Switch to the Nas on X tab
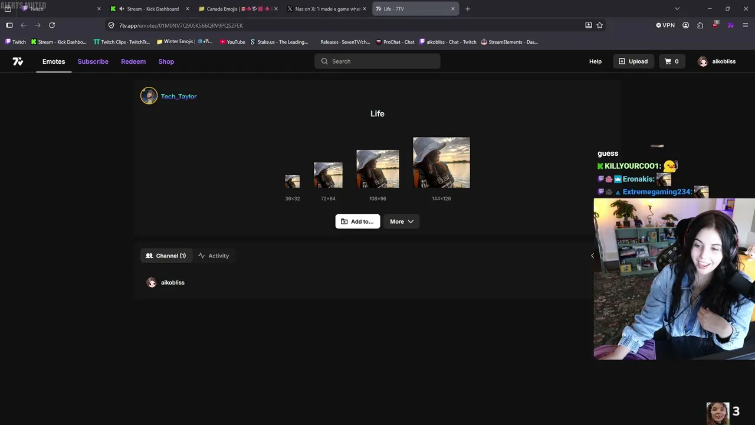Image resolution: width=755 pixels, height=425 pixels. pos(327,9)
